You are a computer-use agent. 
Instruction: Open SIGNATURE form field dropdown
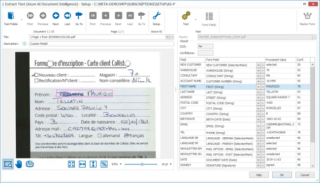[258, 165]
